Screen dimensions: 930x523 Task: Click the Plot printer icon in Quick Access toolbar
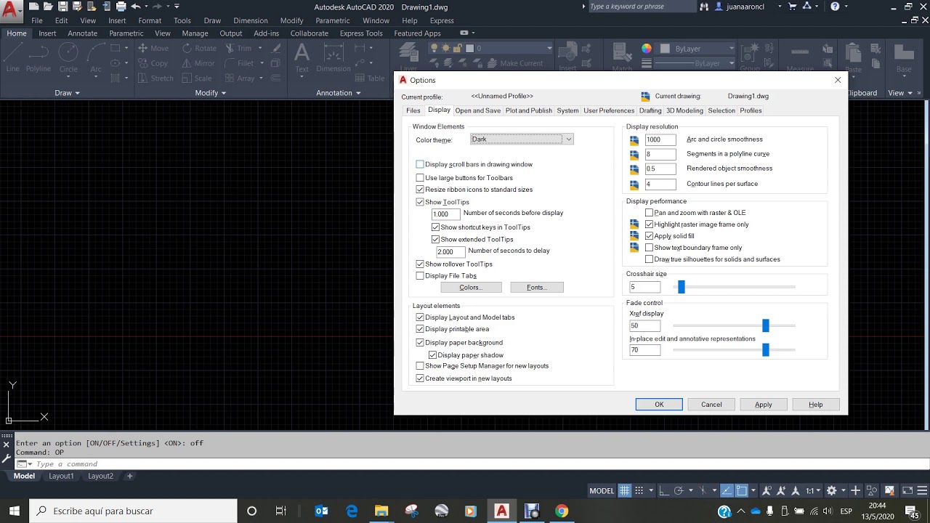(121, 7)
